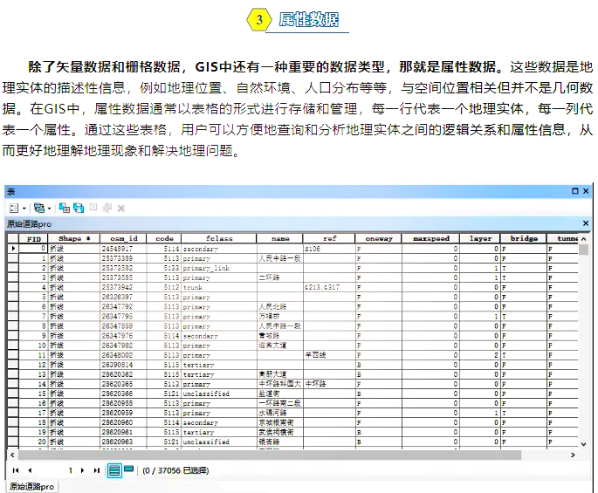This screenshot has height=493, width=598.
Task: Click the Shape column header
Action: [74, 239]
